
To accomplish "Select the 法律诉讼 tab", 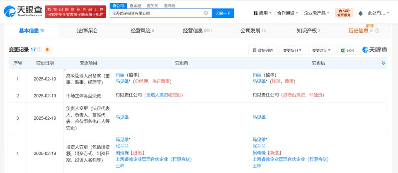I will pyautogui.click(x=87, y=31).
